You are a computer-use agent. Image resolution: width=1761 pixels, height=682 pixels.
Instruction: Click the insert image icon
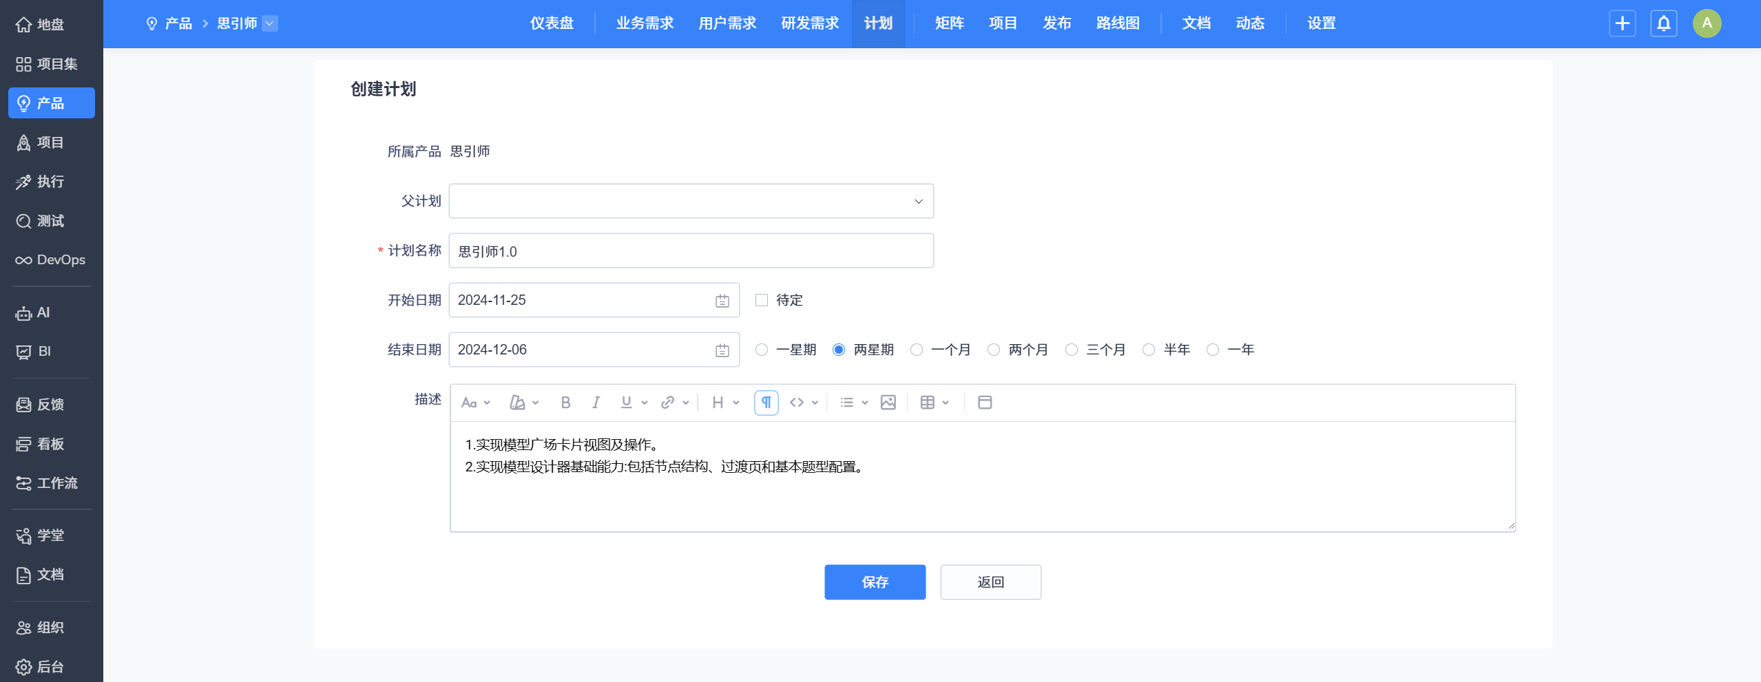coord(888,403)
